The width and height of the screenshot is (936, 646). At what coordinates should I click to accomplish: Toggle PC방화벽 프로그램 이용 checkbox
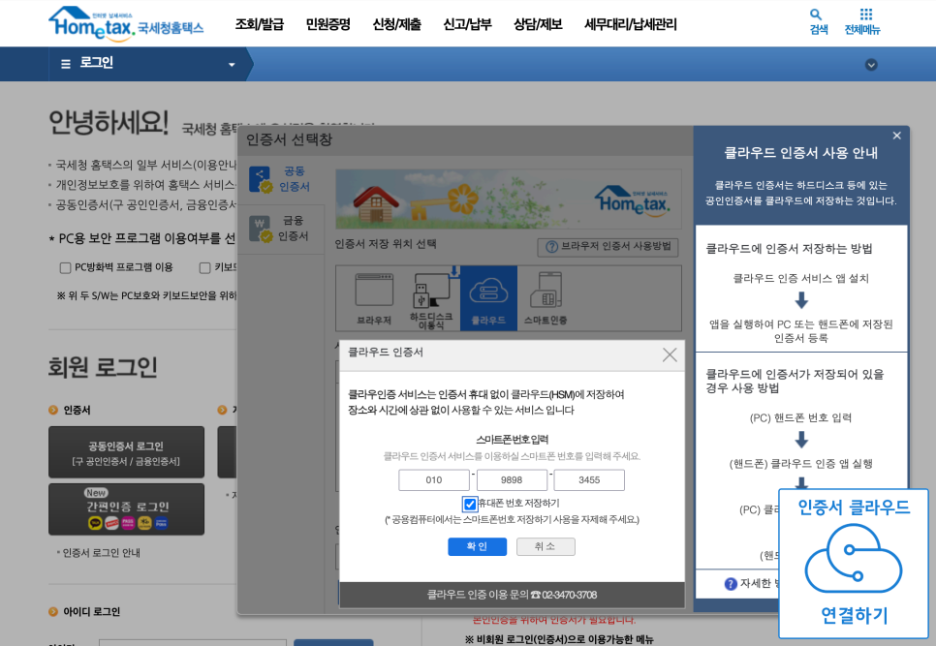(66, 268)
